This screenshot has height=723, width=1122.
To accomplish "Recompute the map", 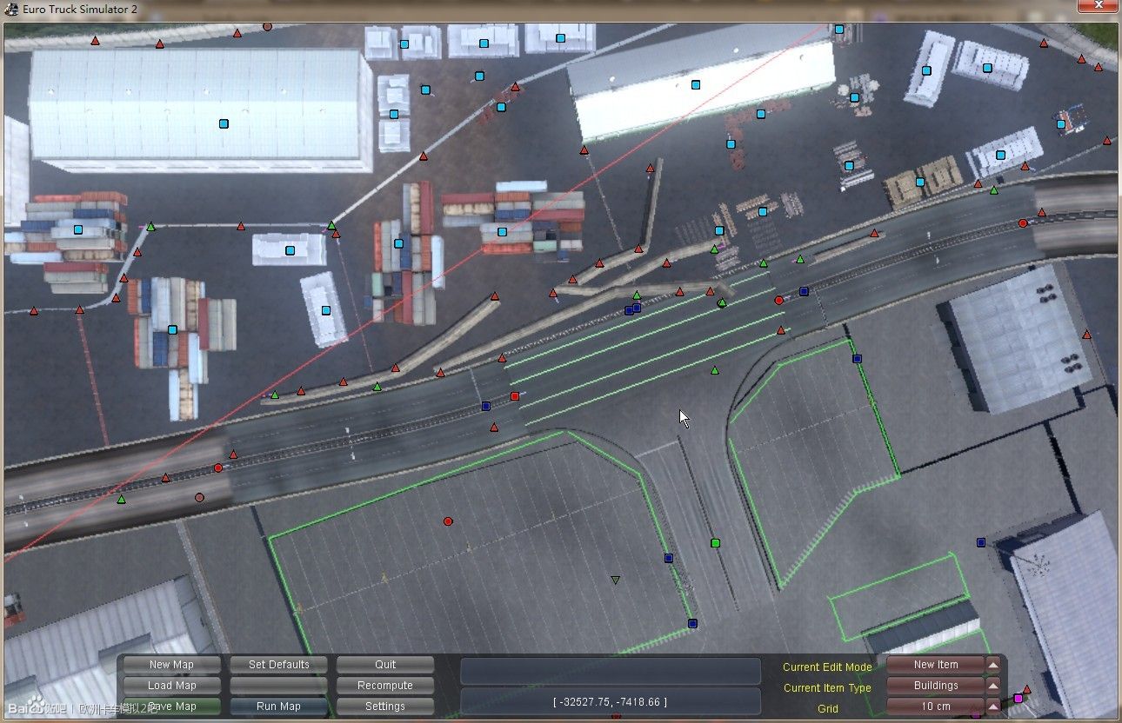I will [x=385, y=686].
